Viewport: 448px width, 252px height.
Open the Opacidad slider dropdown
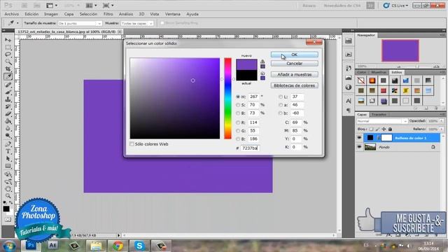tap(442, 121)
